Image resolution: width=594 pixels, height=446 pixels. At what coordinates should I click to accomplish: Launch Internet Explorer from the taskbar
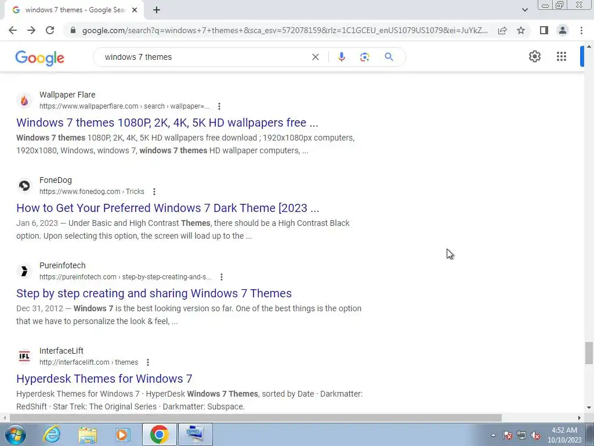[52, 434]
